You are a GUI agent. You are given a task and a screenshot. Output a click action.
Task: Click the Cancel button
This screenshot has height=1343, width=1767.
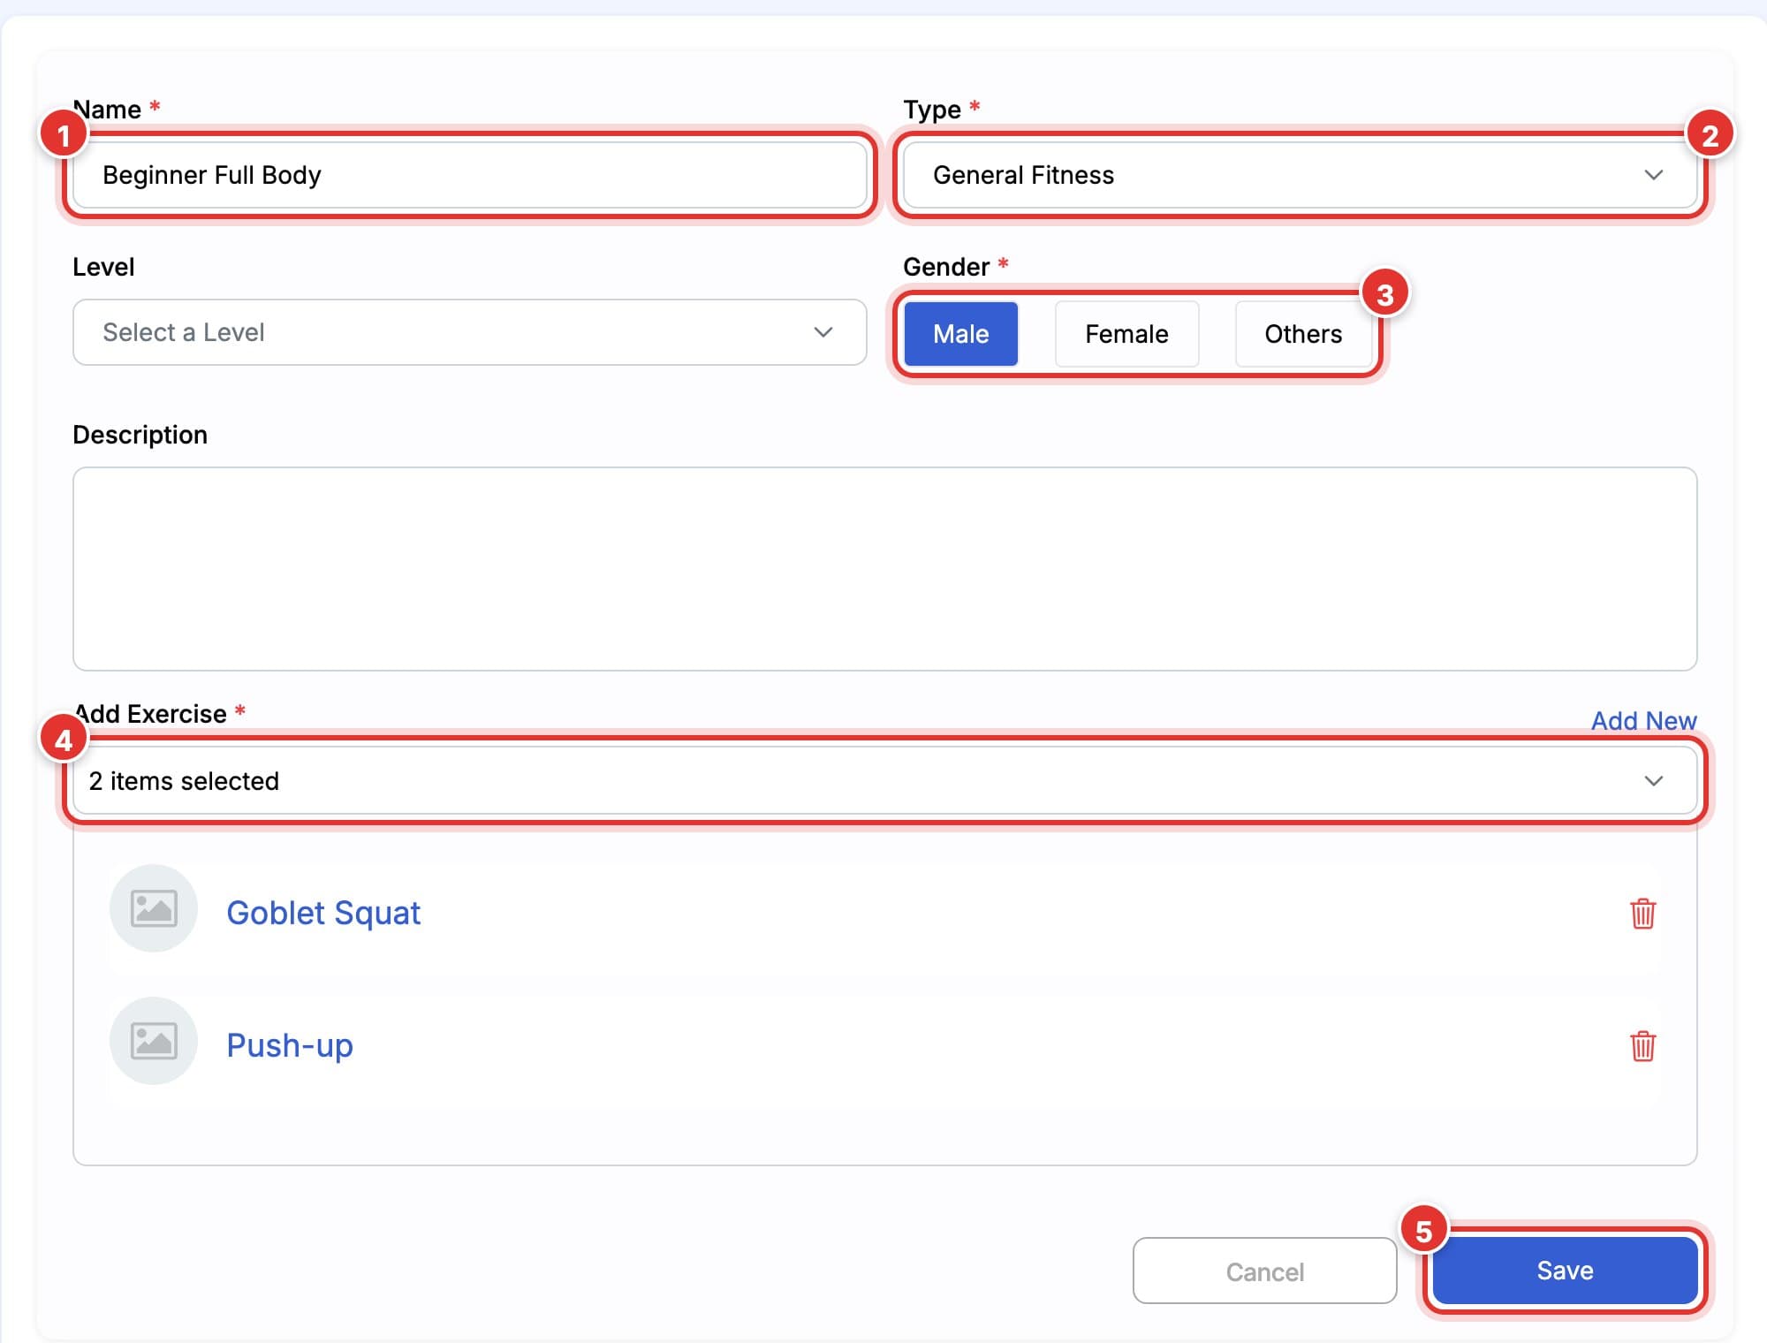(1264, 1271)
